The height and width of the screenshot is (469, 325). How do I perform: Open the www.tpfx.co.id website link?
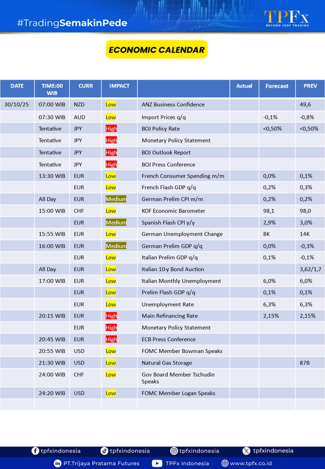click(x=251, y=463)
